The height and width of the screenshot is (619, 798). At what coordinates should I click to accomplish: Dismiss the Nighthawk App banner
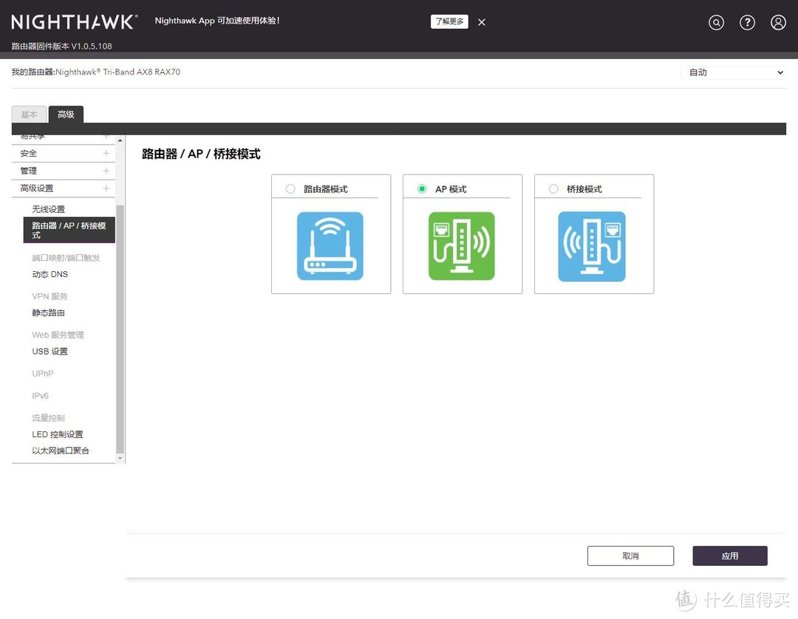[x=482, y=22]
